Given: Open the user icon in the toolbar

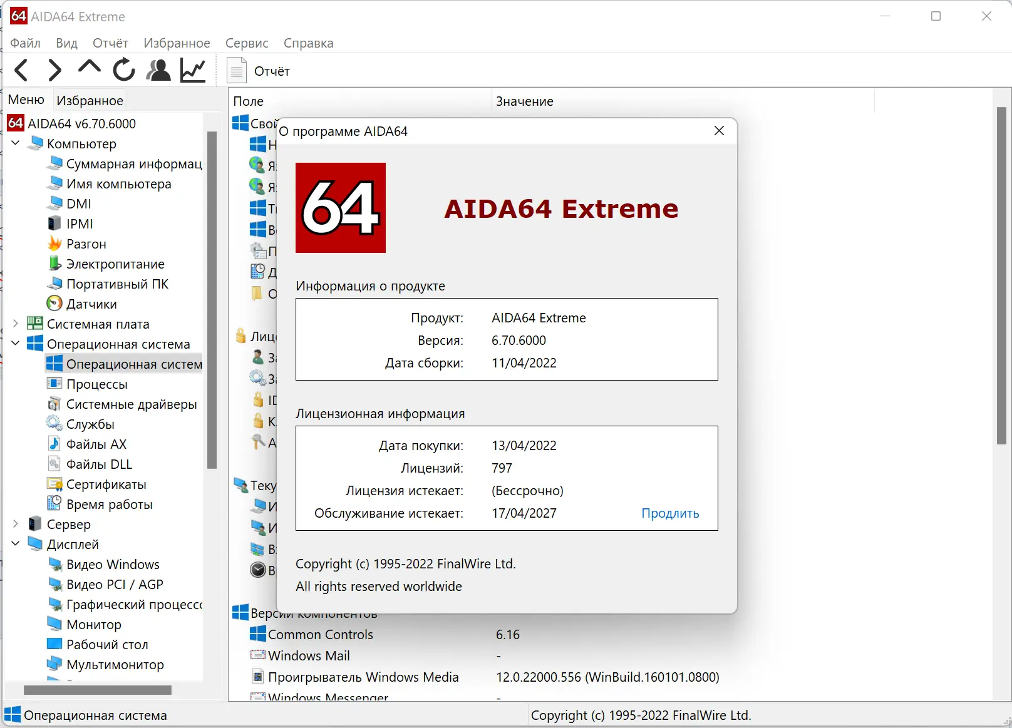Looking at the screenshot, I should tap(158, 70).
